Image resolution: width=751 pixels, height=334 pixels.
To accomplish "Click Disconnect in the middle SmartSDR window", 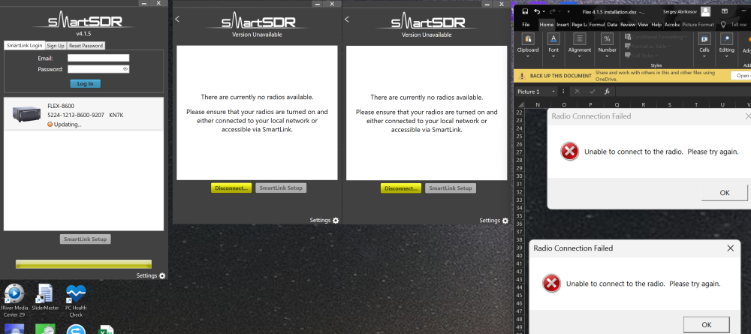I will coord(231,188).
